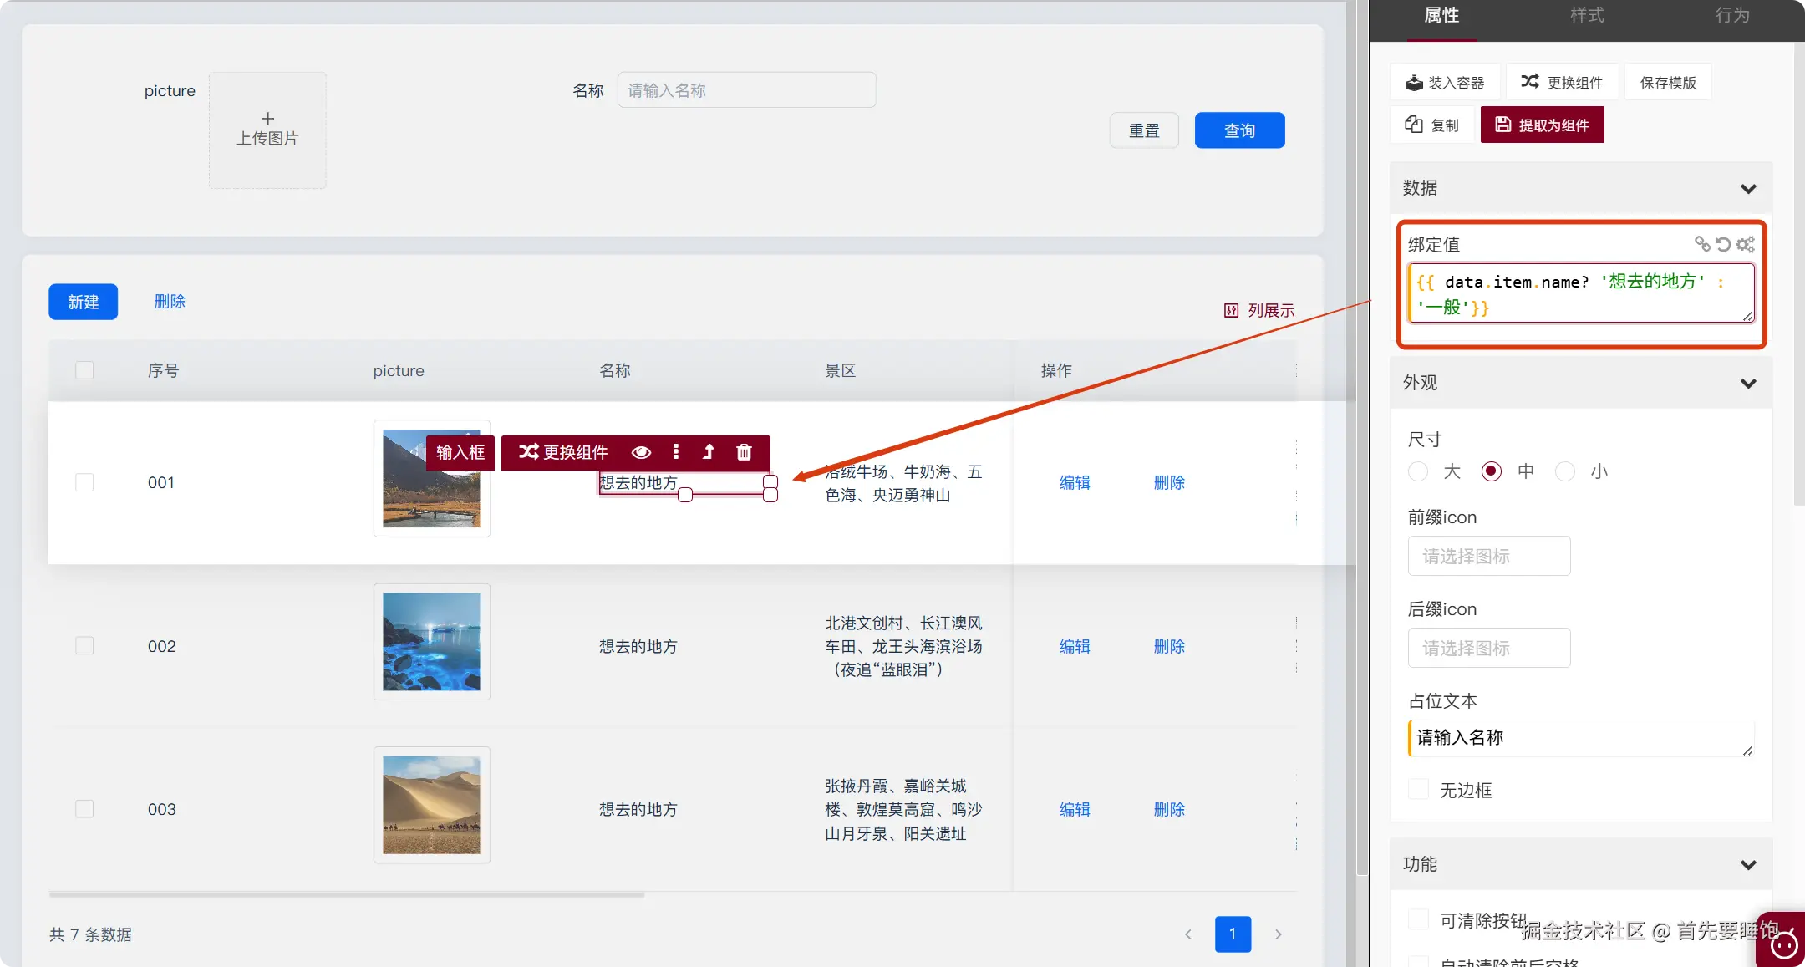1805x967 pixels.
Task: Collapse the 数据 section chevron
Action: [x=1748, y=189]
